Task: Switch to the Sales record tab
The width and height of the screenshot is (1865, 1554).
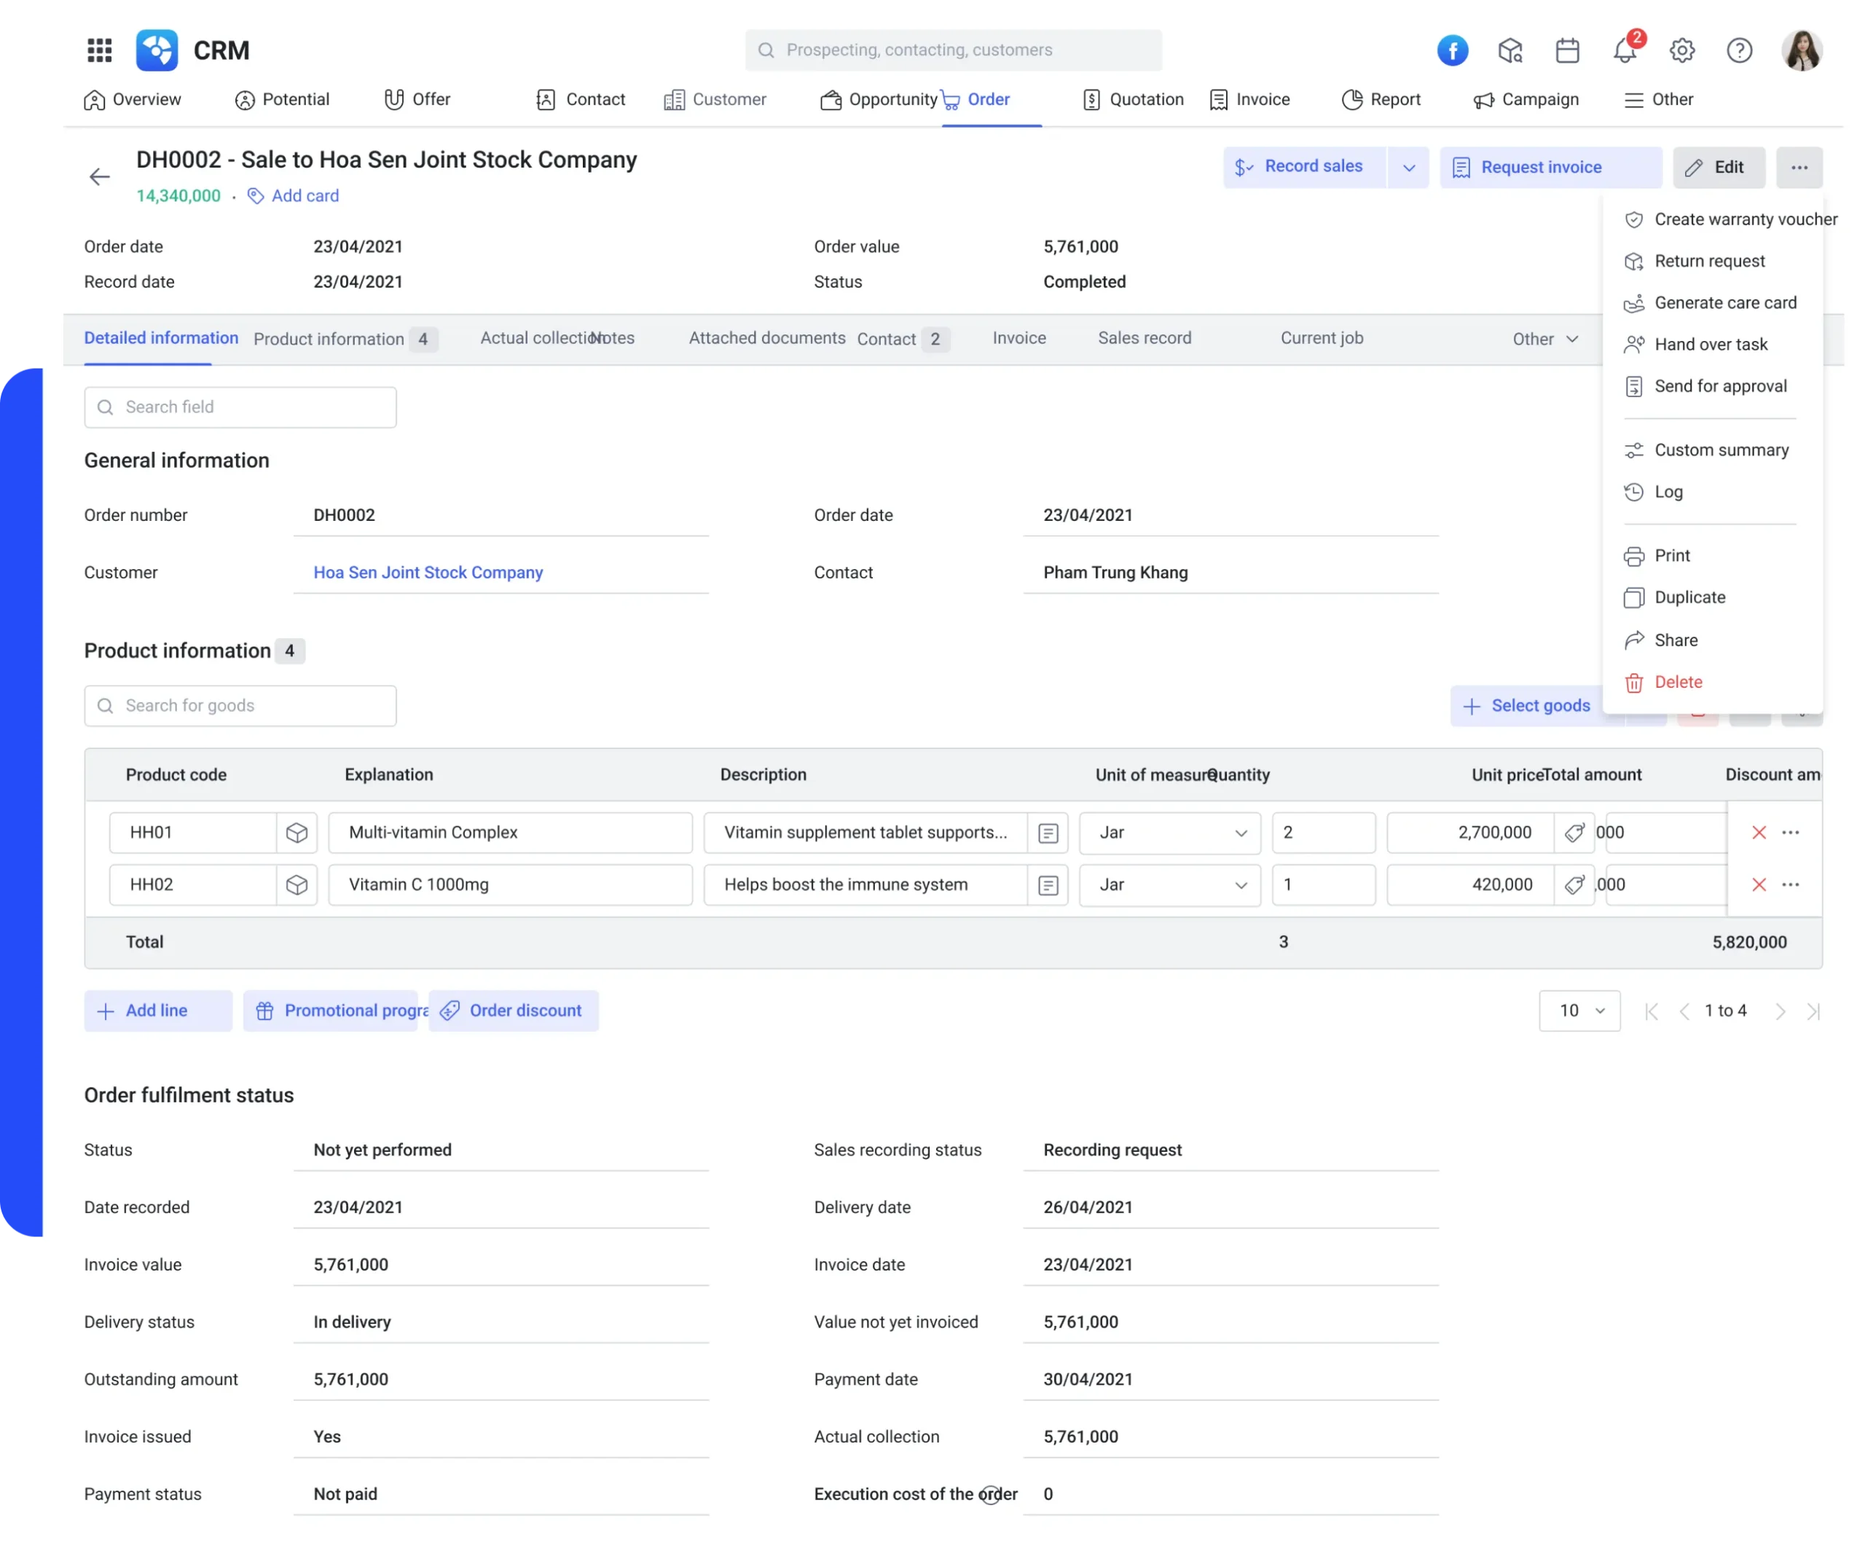Action: tap(1144, 338)
